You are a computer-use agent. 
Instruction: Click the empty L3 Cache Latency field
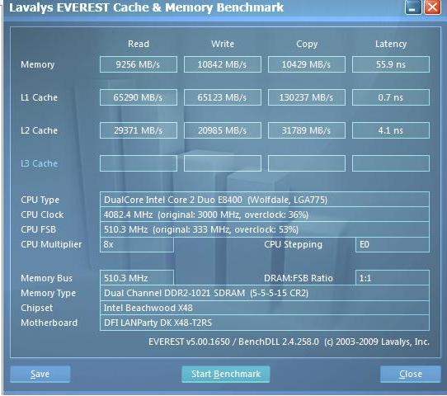[391, 163]
